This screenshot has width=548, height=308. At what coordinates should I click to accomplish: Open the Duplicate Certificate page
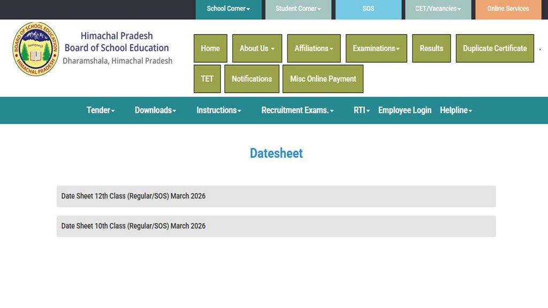494,48
